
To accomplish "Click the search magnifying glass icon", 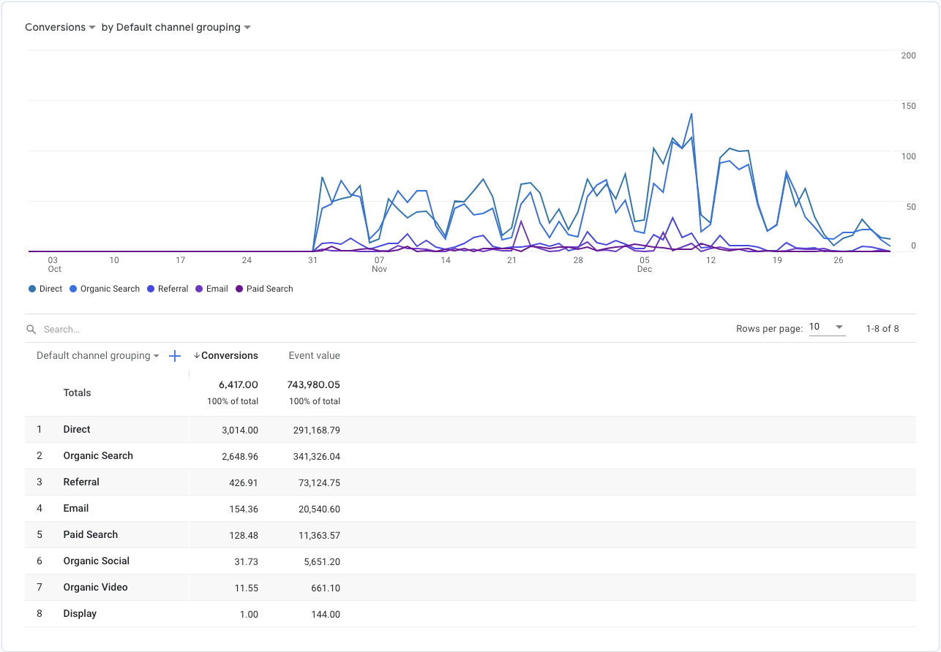I will point(31,329).
